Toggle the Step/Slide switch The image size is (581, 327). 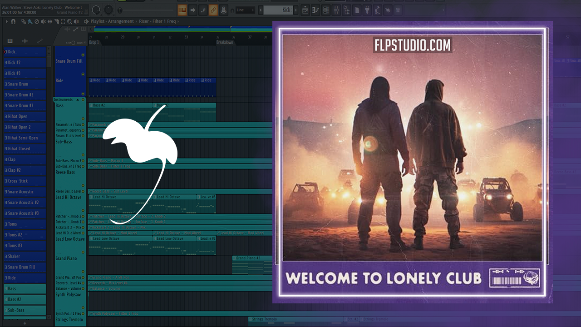pyautogui.click(x=73, y=43)
